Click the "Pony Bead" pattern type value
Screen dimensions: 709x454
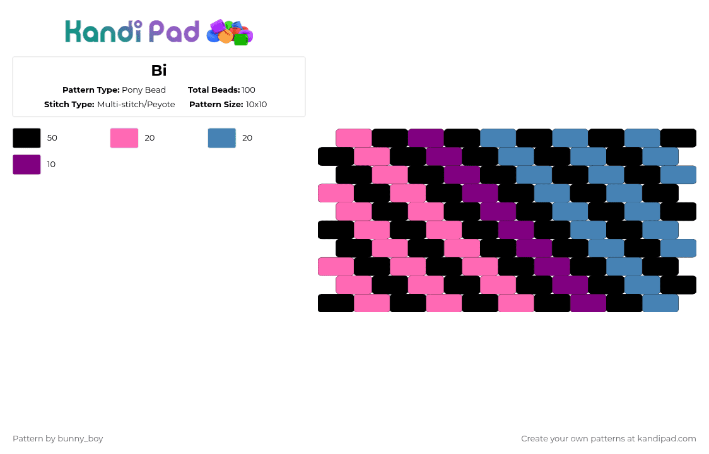144,90
